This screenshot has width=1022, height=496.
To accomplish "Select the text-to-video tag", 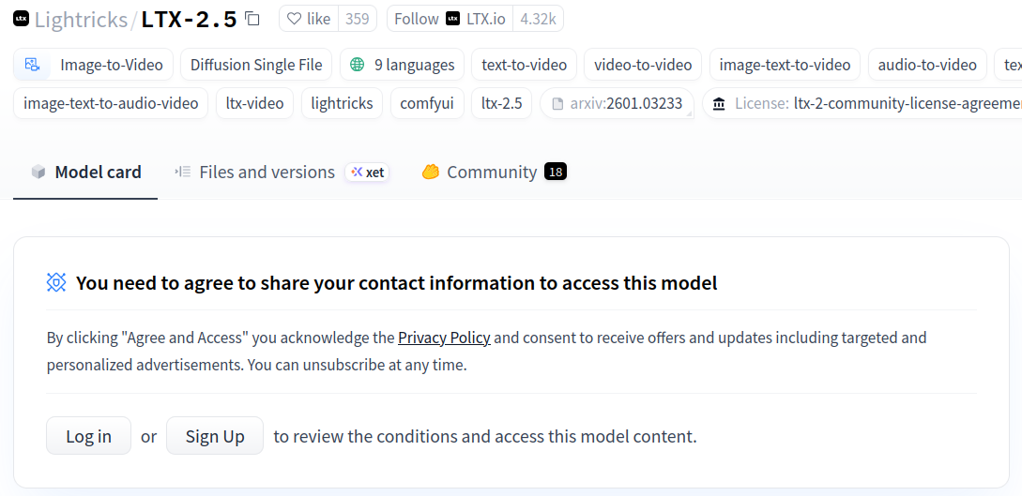I will coord(524,65).
